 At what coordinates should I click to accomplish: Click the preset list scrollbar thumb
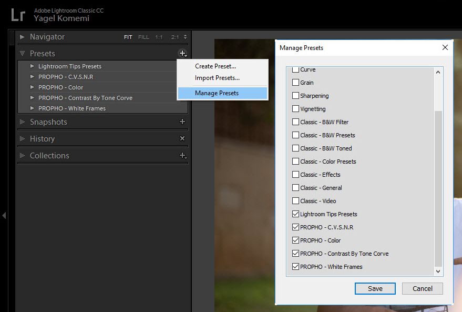coord(438,189)
